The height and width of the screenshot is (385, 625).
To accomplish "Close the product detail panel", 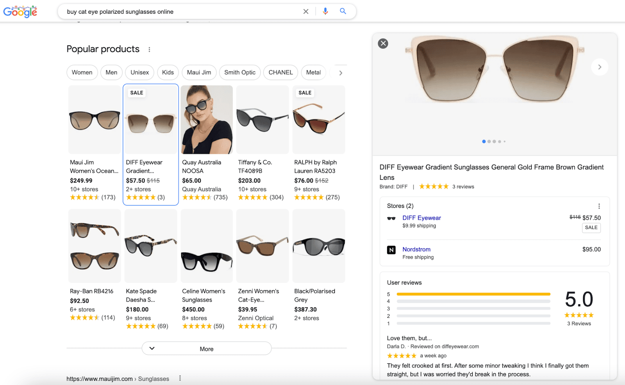I will (383, 43).
